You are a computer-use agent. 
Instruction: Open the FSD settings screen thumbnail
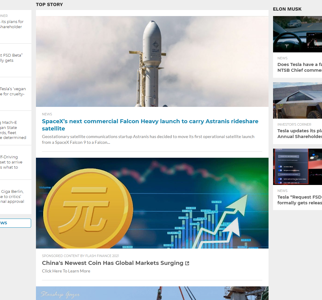(298, 167)
